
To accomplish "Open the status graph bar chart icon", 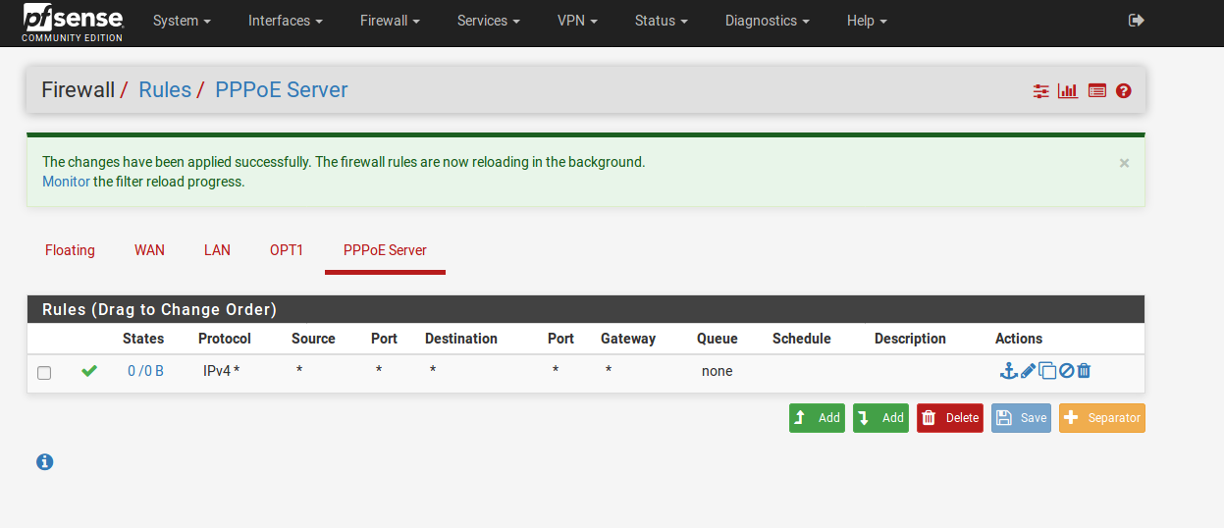I will [x=1068, y=91].
